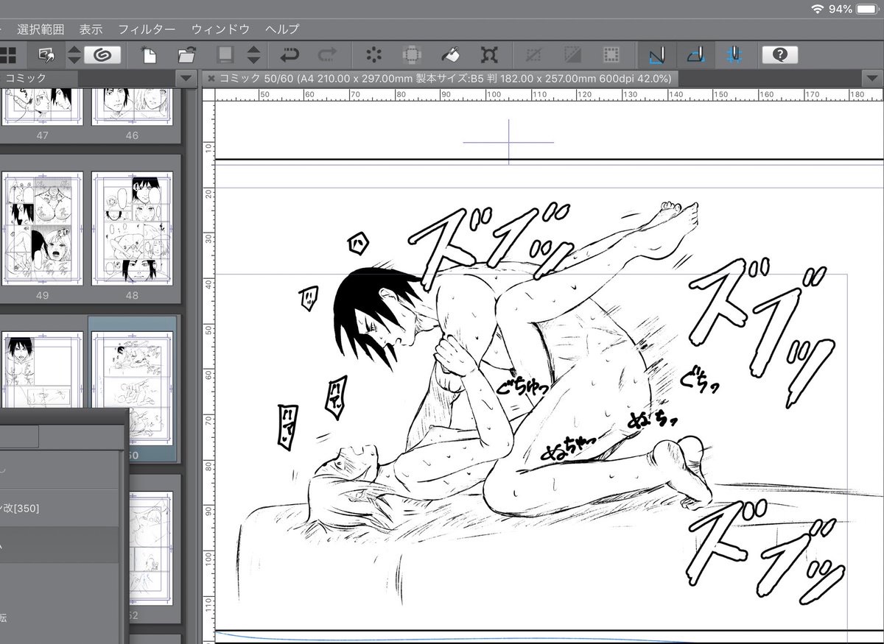Select page 48 thumbnail

[132, 229]
